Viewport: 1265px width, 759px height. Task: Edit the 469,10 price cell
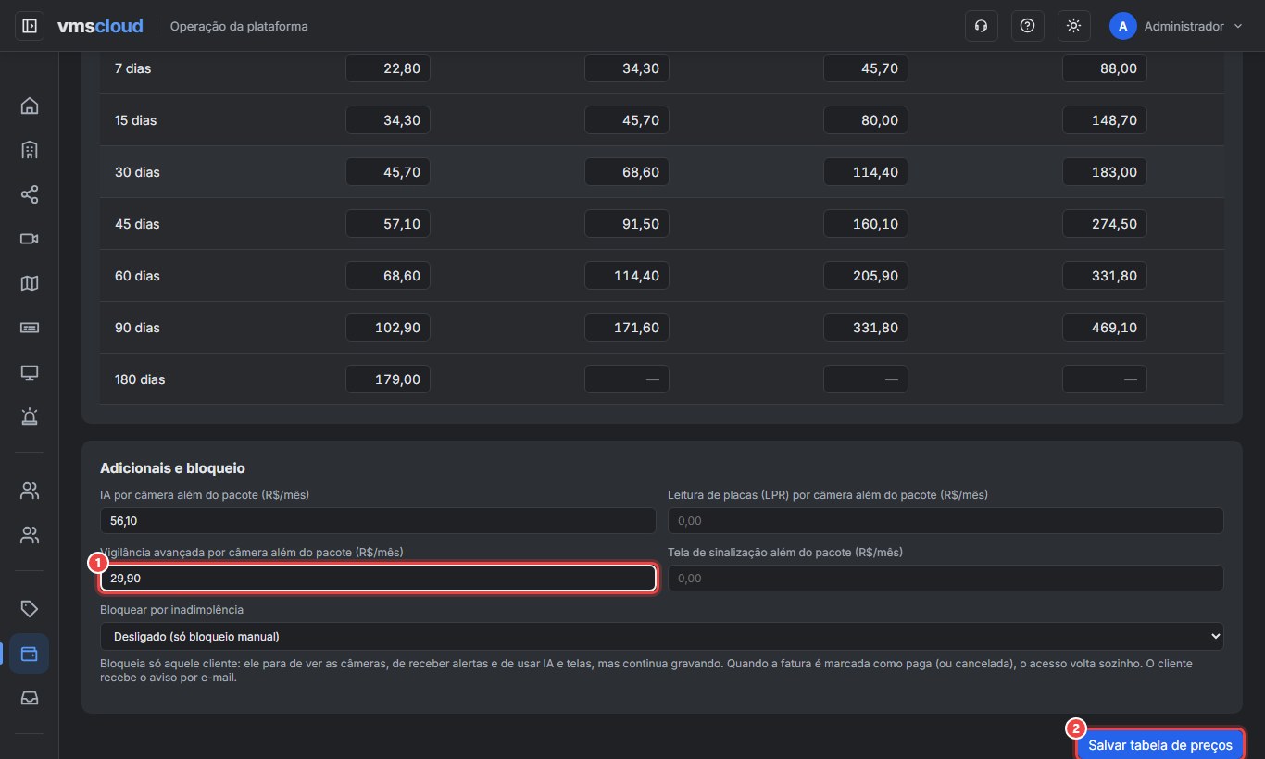coord(1104,328)
